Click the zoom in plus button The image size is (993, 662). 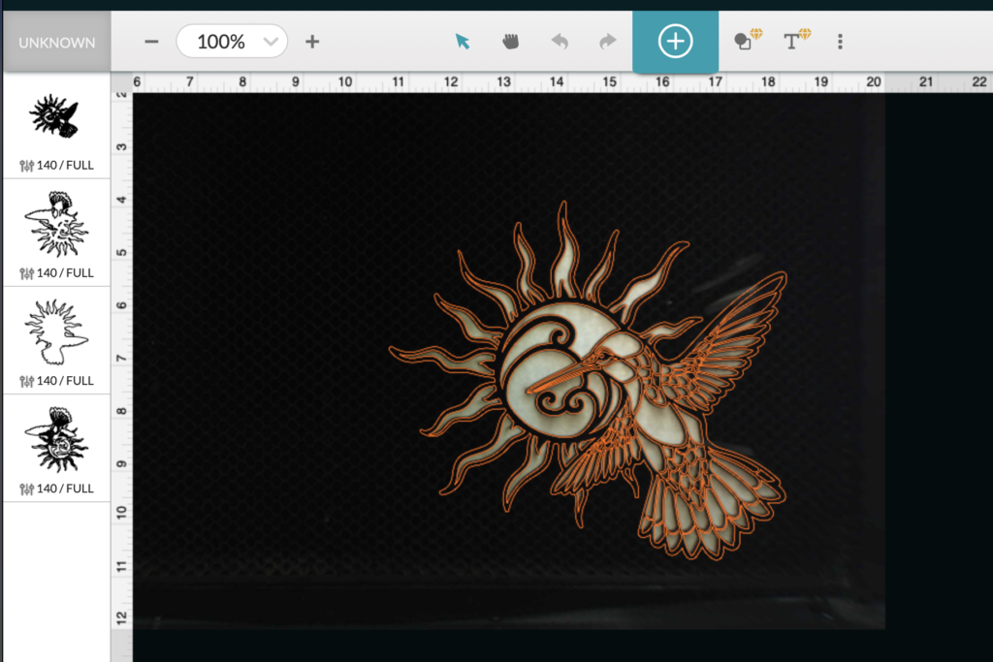(312, 42)
